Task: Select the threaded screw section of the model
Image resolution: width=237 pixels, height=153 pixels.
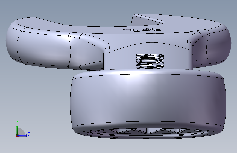Action: click(150, 61)
